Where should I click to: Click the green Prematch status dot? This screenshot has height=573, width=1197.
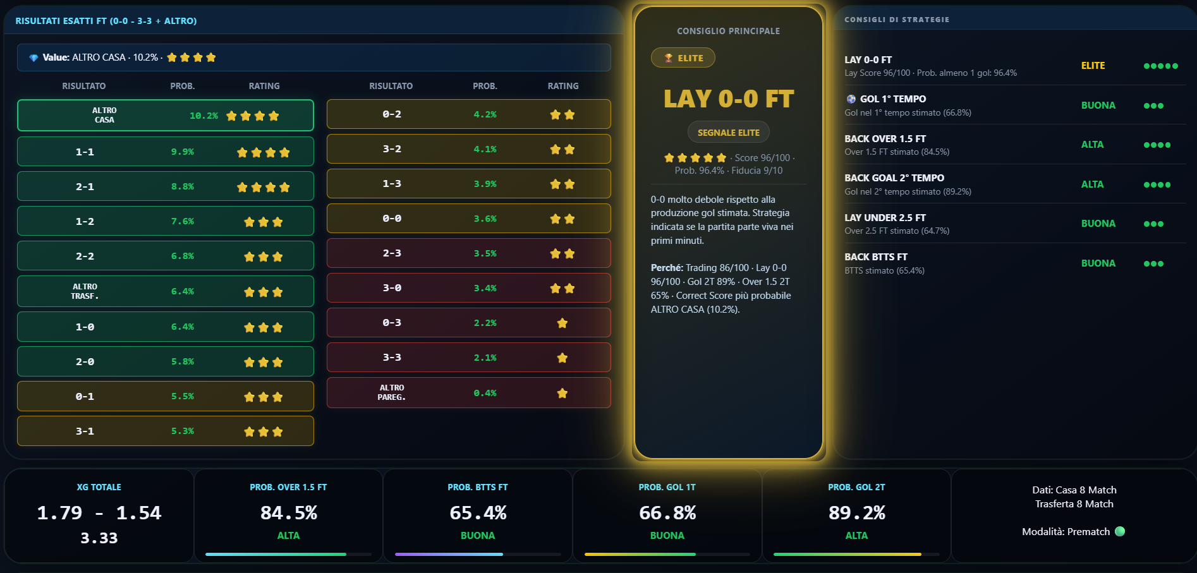pos(1120,531)
